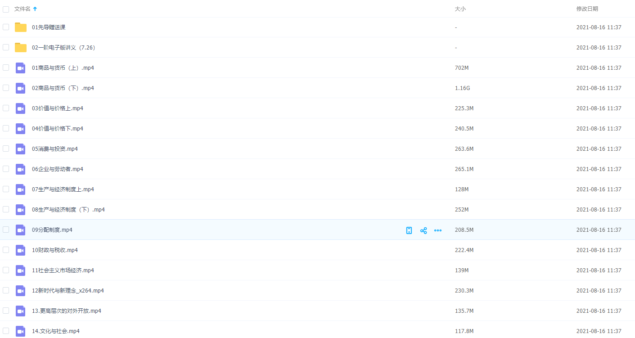Click the mobile device icon on 09分配制度.mp4 row
Viewport: 635px width, 338px height.
pyautogui.click(x=409, y=230)
